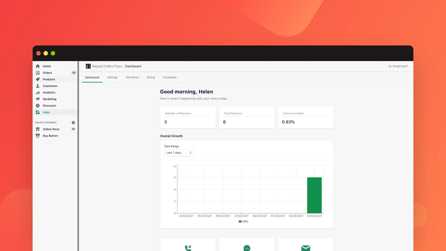Go to the Billing tab
446x251 pixels.
151,77
